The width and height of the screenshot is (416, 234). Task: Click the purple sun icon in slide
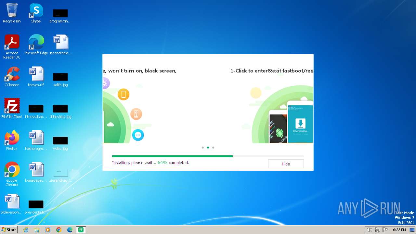(105, 83)
